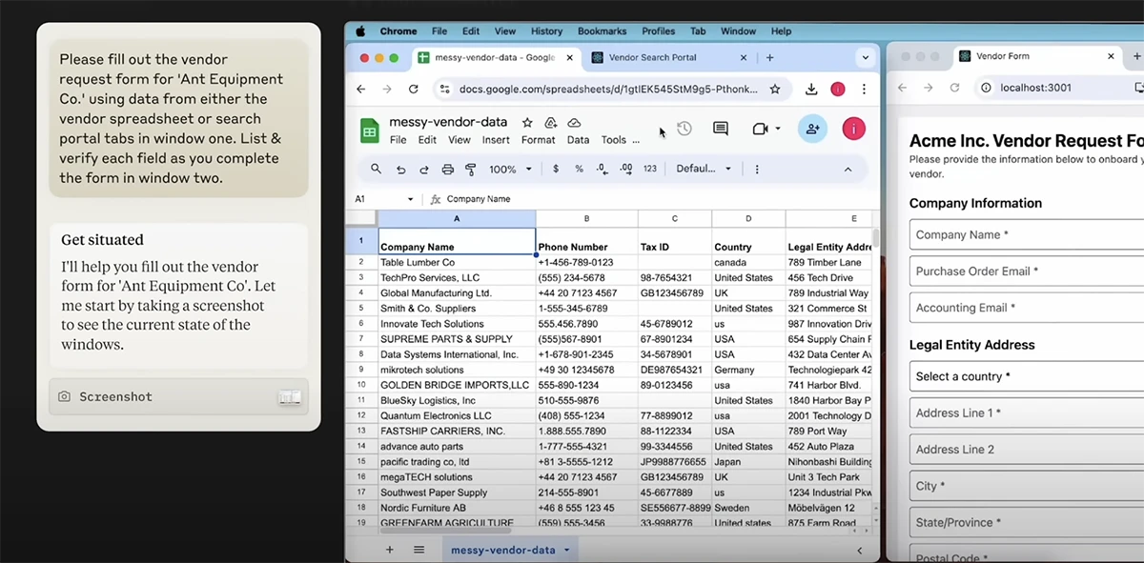Screen dimensions: 1144x563
Task: Open the Google Sheets home icon
Action: (370, 131)
